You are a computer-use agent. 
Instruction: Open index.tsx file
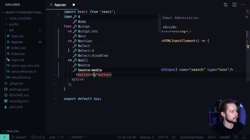click(18, 54)
